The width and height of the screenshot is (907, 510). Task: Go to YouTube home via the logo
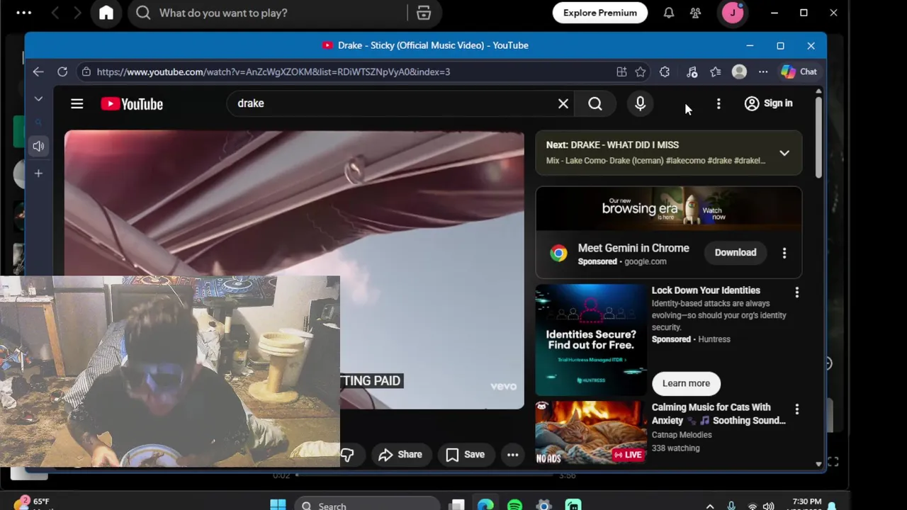[132, 104]
